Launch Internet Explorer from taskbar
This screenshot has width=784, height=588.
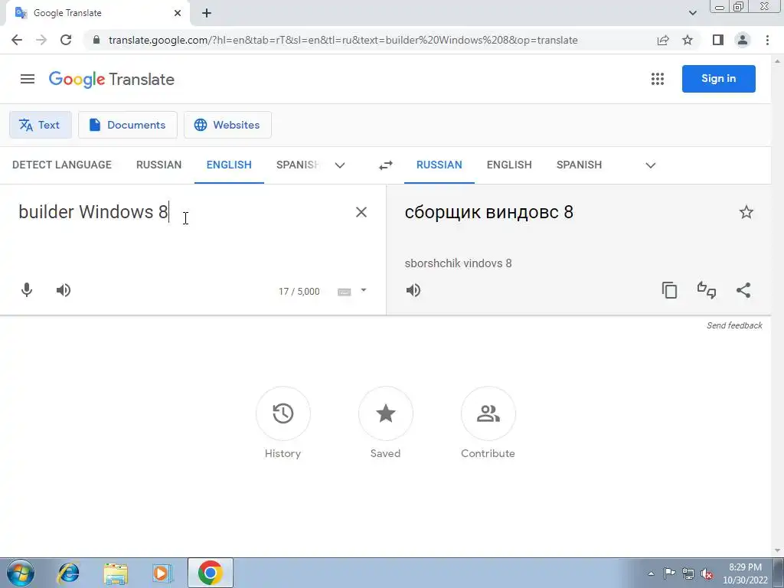click(x=68, y=573)
